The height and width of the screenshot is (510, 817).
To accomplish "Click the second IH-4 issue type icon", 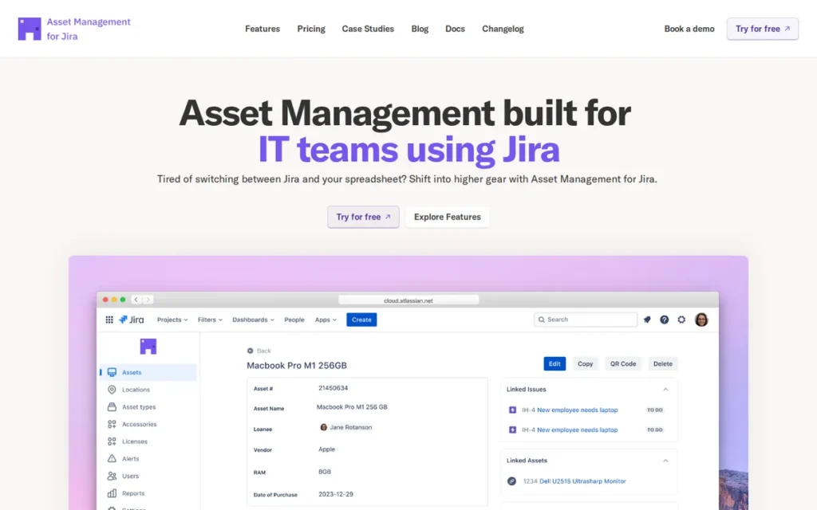I will point(512,430).
